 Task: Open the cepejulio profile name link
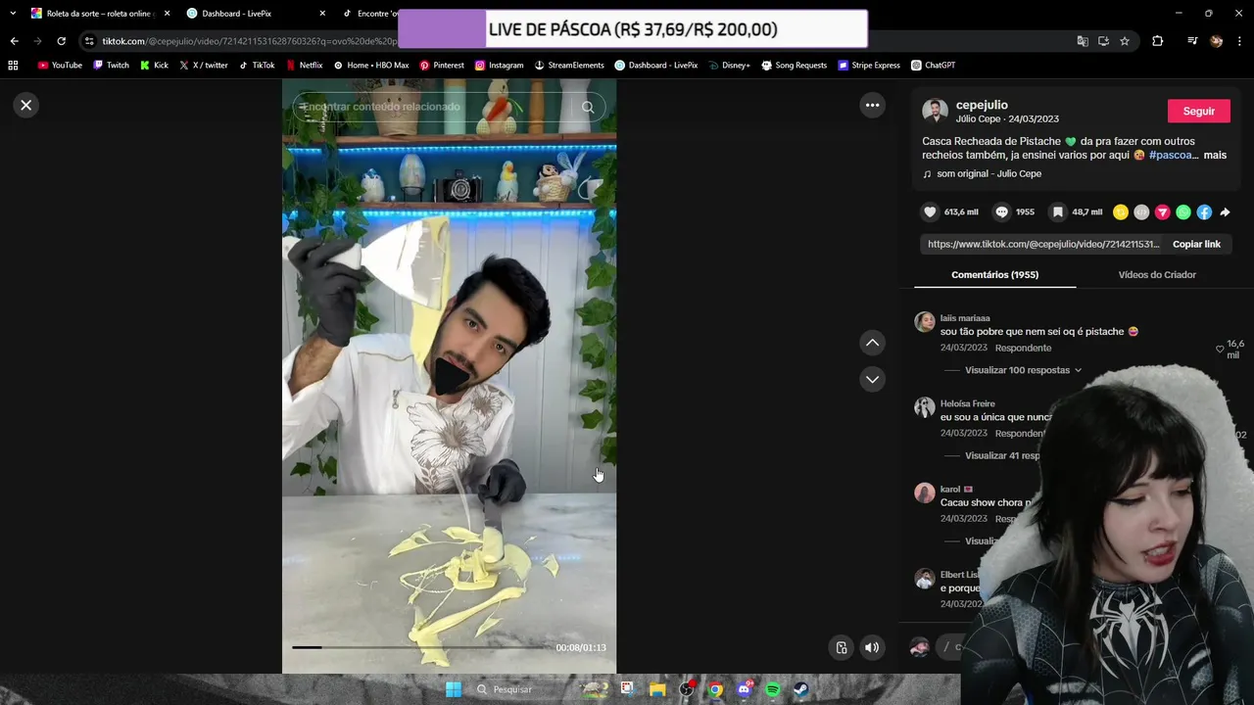pyautogui.click(x=982, y=105)
